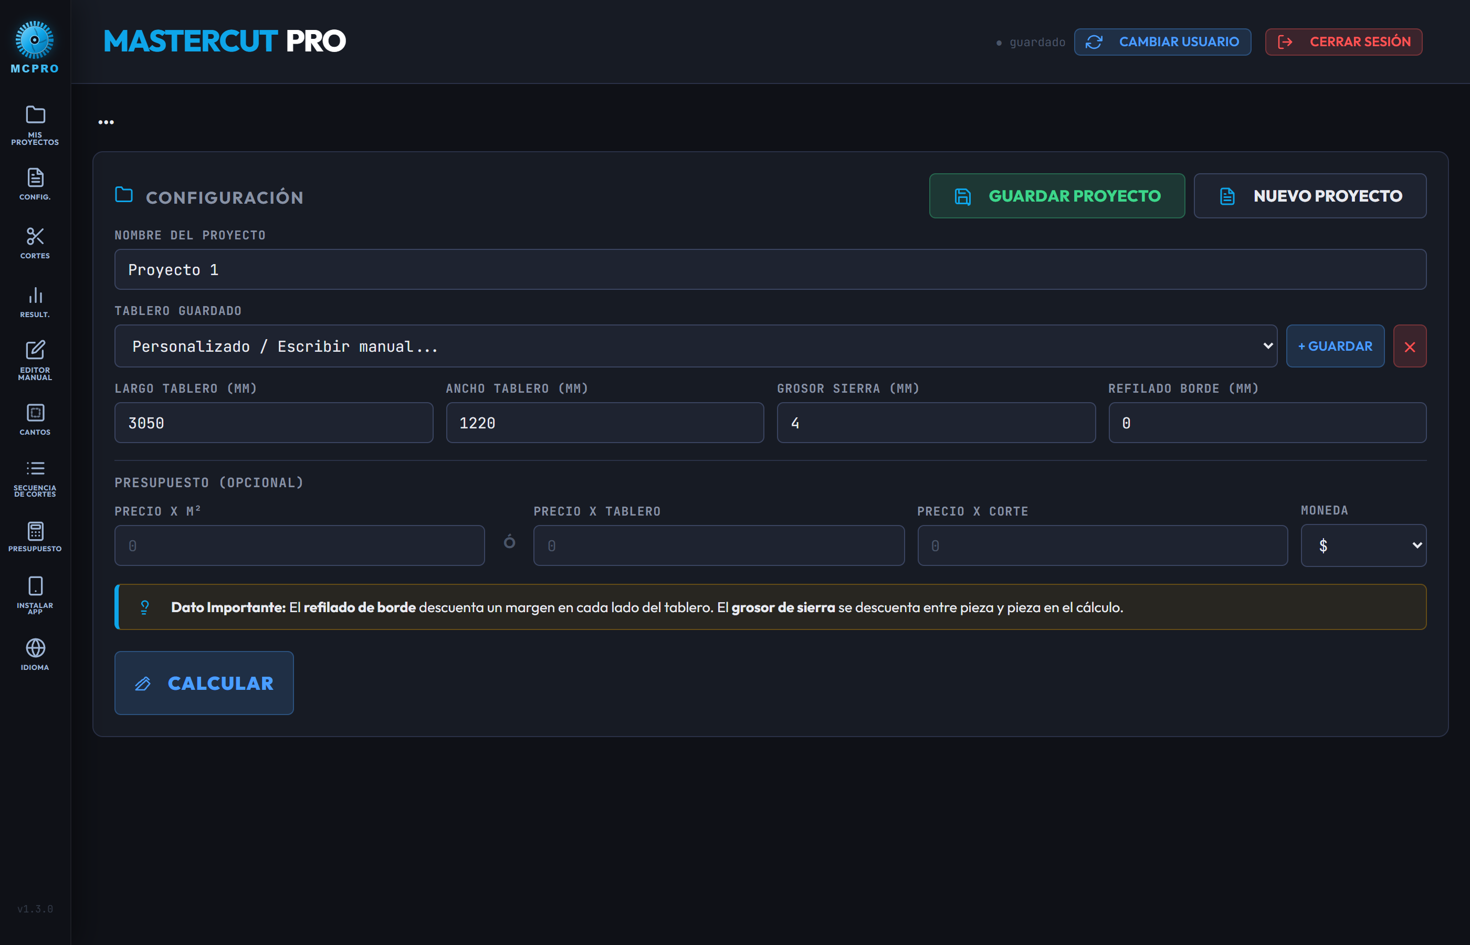Open the Editor Manual section

point(35,361)
